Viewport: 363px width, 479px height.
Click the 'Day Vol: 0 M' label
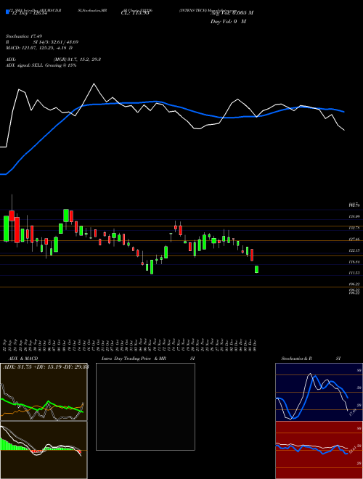pyautogui.click(x=228, y=22)
